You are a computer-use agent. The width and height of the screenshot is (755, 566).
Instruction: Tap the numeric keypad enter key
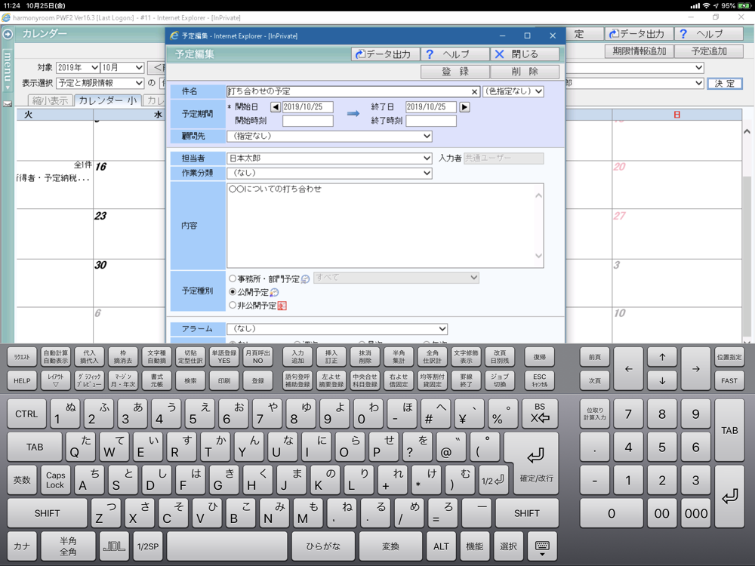729,497
